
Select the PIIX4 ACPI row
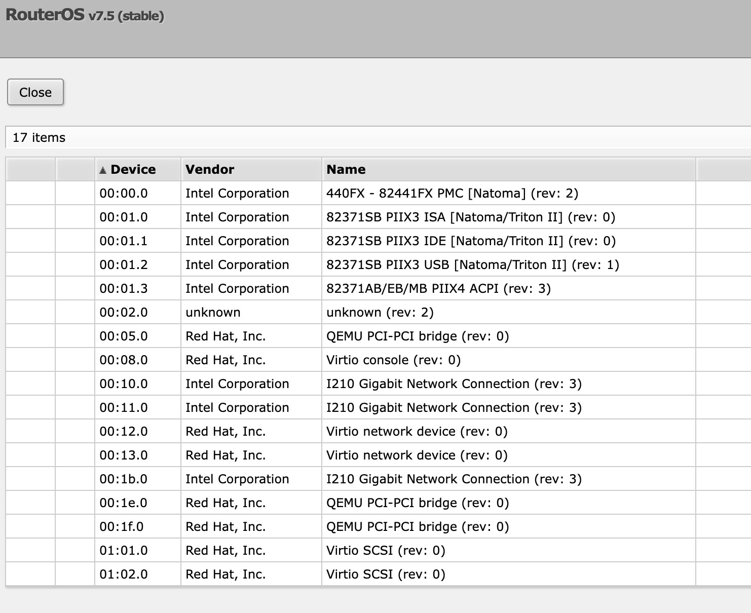[438, 288]
